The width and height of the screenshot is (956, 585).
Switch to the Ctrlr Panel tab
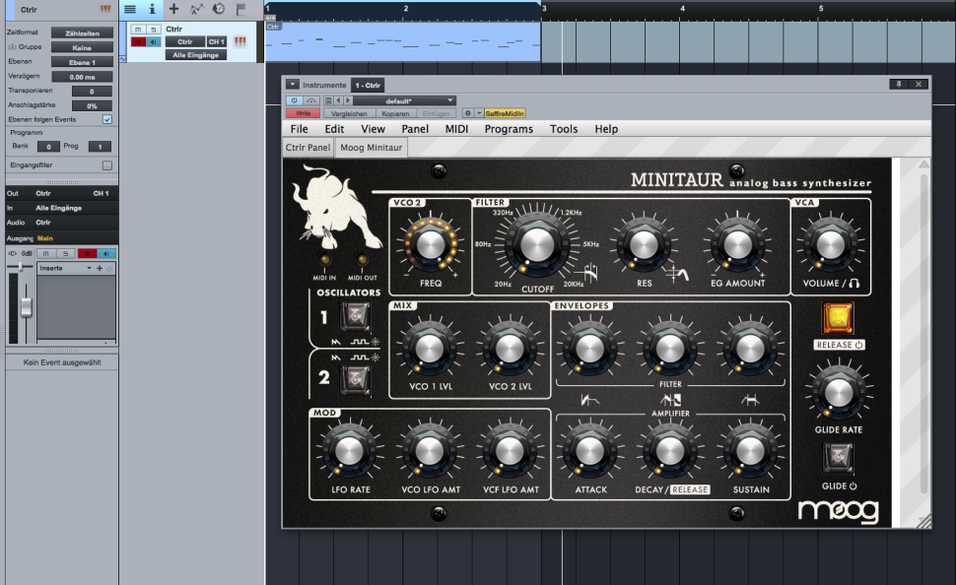tap(307, 148)
